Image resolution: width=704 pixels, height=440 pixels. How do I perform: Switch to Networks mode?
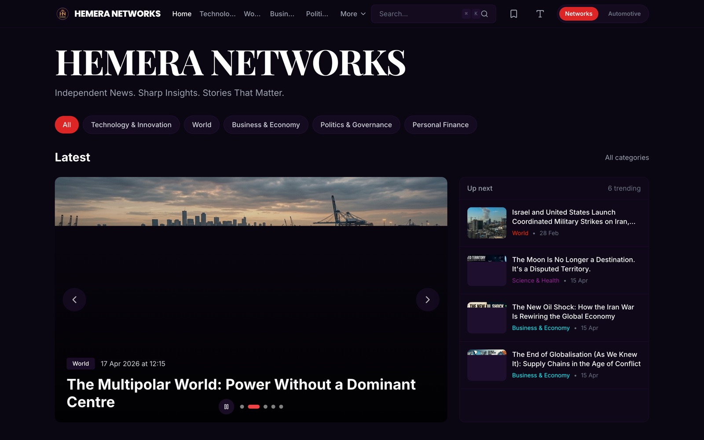pyautogui.click(x=579, y=14)
